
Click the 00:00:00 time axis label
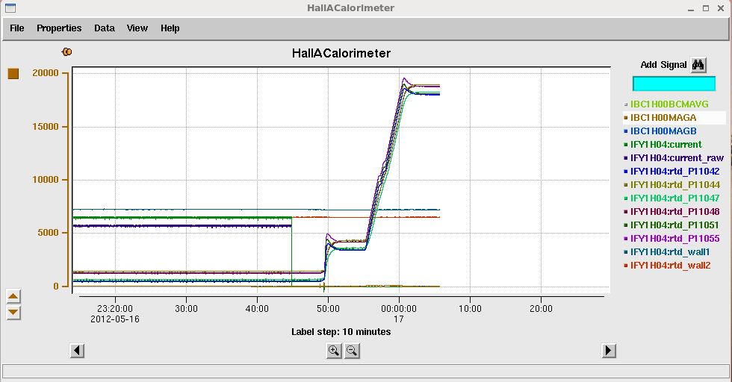click(x=399, y=309)
